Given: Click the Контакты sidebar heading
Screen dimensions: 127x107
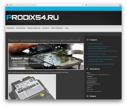Looking at the screenshot, I should tap(95, 69).
